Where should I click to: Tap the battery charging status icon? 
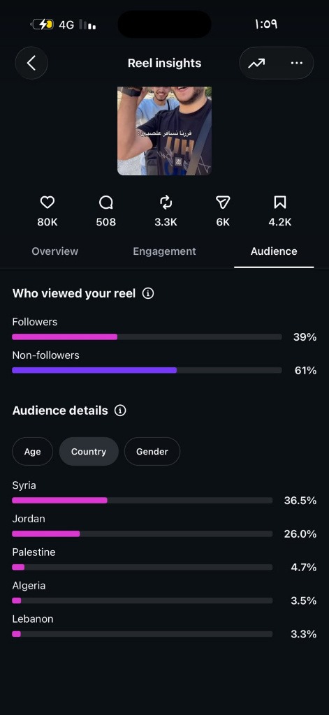click(x=43, y=24)
